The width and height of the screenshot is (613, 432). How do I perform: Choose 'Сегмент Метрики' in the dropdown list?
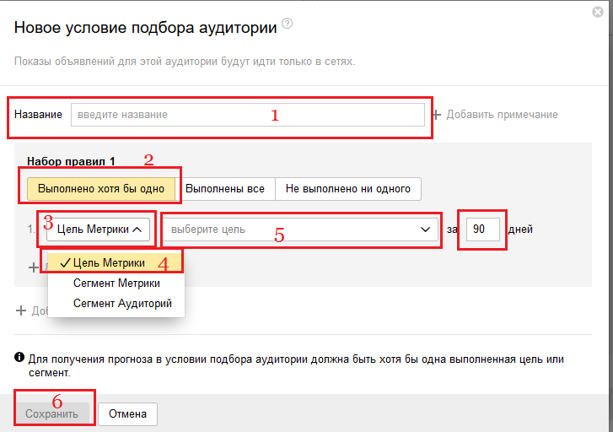[116, 283]
